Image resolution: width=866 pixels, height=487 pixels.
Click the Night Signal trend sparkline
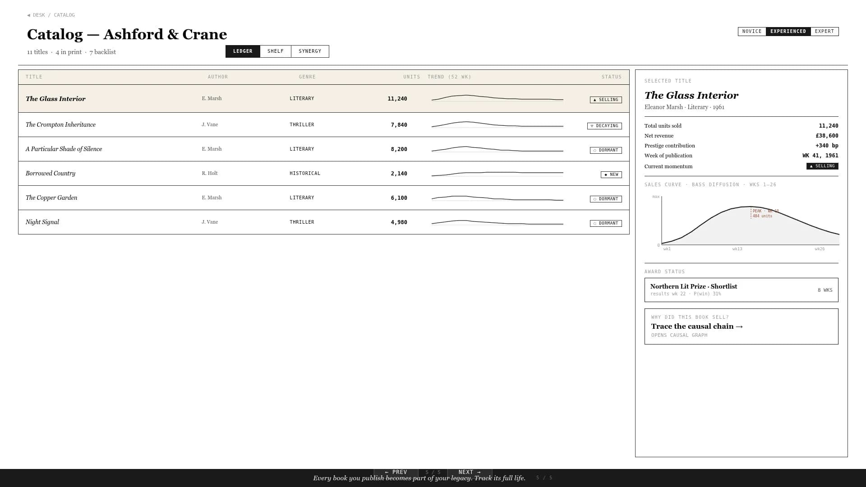[497, 222]
